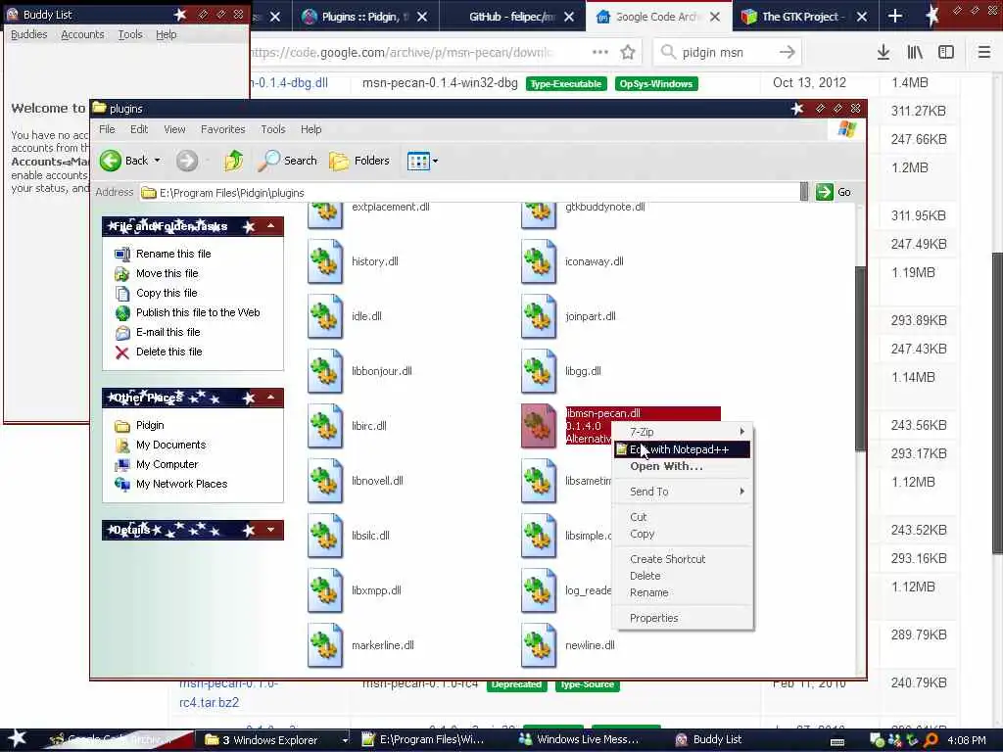Click the Go button beside address bar

coord(835,192)
